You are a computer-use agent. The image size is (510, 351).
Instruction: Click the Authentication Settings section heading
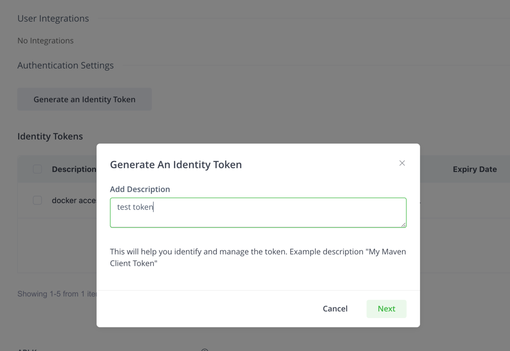coord(65,66)
